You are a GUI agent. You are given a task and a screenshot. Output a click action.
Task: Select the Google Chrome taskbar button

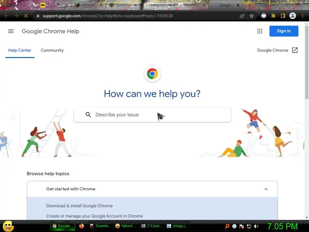pyautogui.click(x=63, y=226)
